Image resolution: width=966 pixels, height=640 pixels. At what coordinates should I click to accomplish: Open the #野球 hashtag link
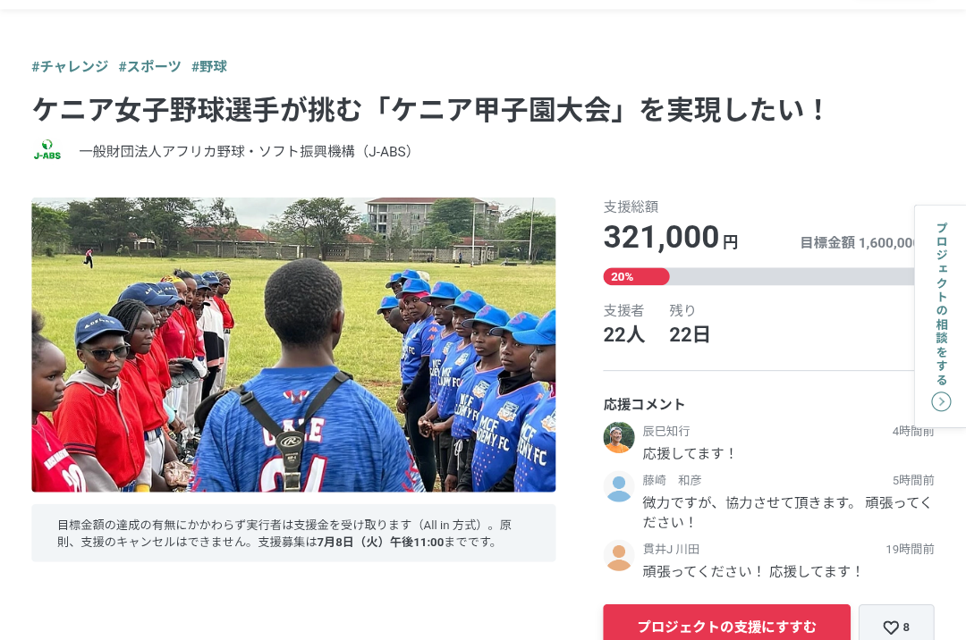208,66
